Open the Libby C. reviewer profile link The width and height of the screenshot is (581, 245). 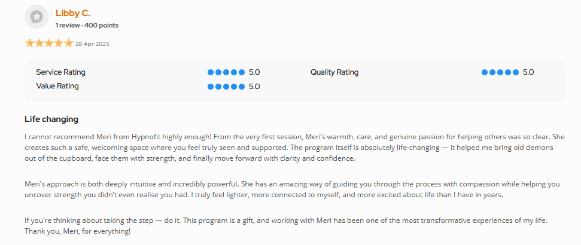(73, 13)
